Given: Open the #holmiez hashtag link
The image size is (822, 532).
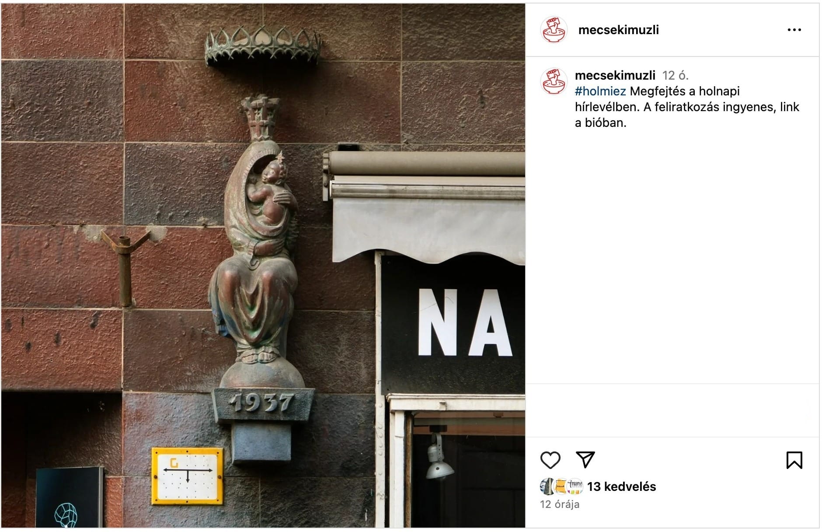Looking at the screenshot, I should tap(600, 91).
